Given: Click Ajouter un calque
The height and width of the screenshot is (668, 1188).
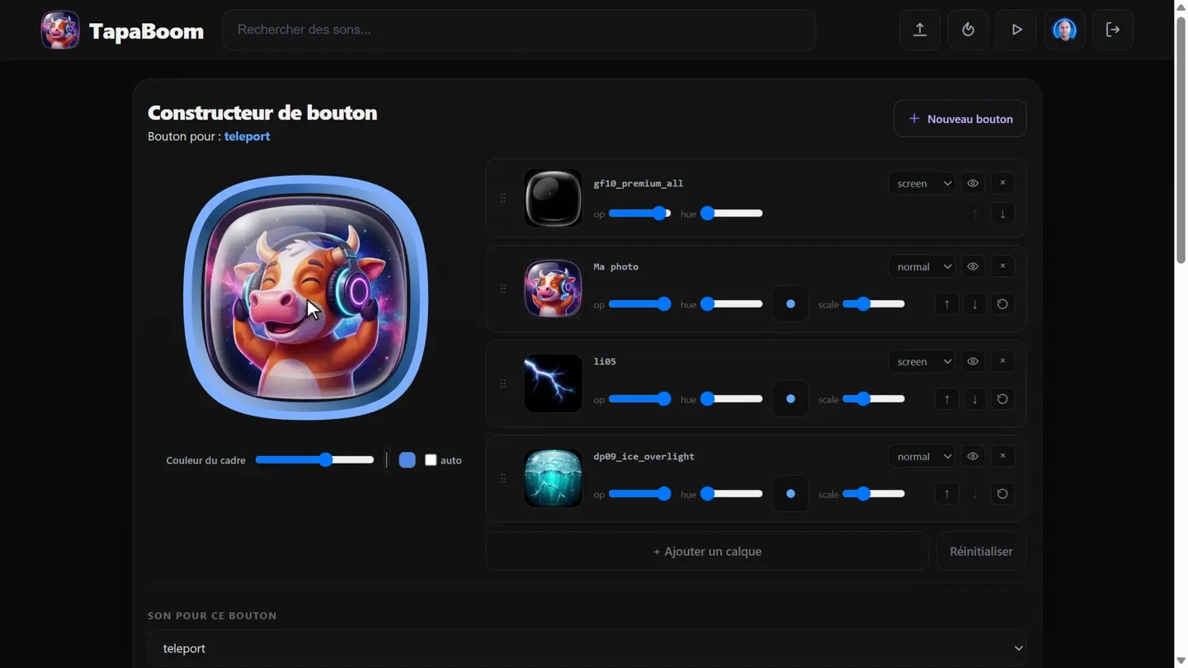Looking at the screenshot, I should [x=707, y=551].
